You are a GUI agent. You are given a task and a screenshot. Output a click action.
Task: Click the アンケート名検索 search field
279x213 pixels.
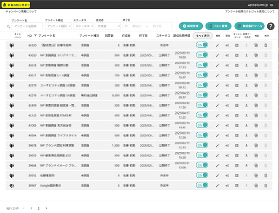click(27, 26)
